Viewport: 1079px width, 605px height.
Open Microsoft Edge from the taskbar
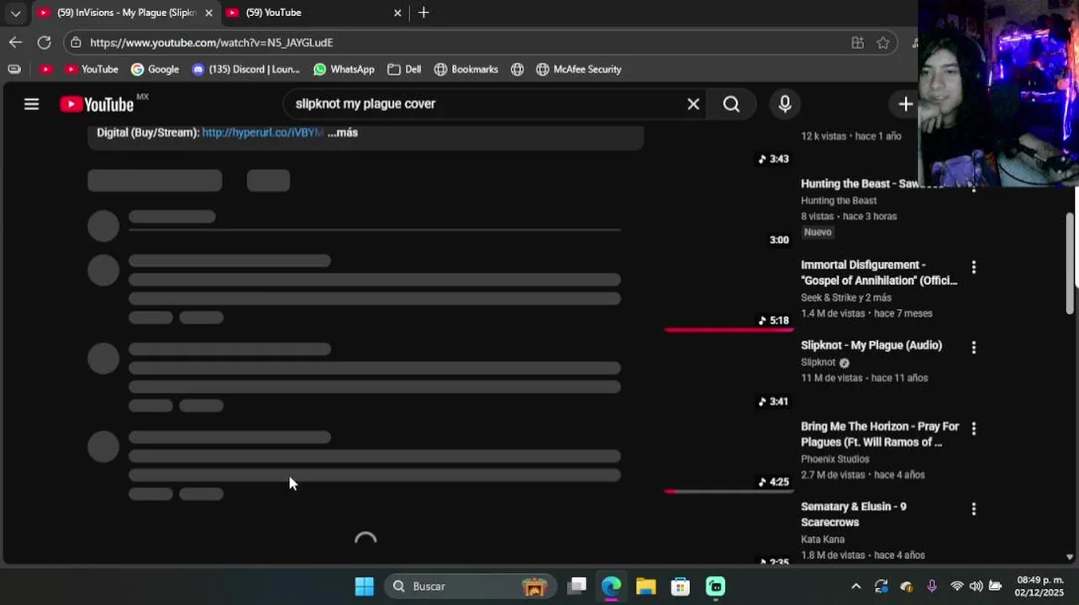(611, 587)
